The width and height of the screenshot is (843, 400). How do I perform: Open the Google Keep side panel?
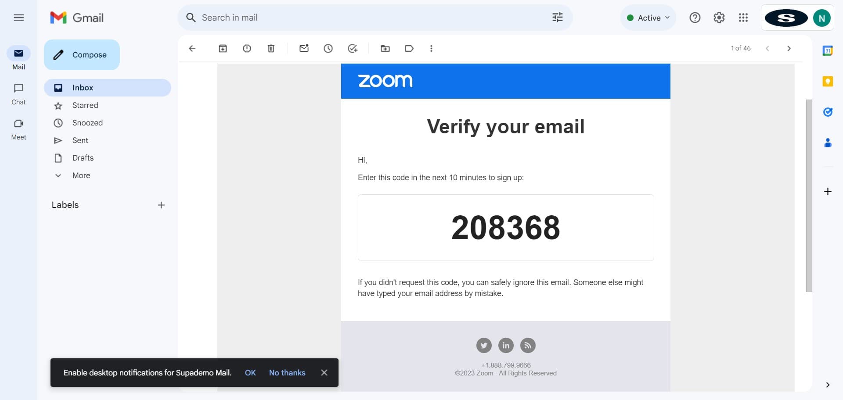pos(828,82)
